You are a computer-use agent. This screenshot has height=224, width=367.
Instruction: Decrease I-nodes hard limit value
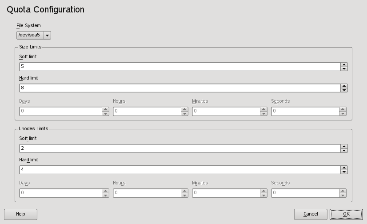tap(344, 172)
